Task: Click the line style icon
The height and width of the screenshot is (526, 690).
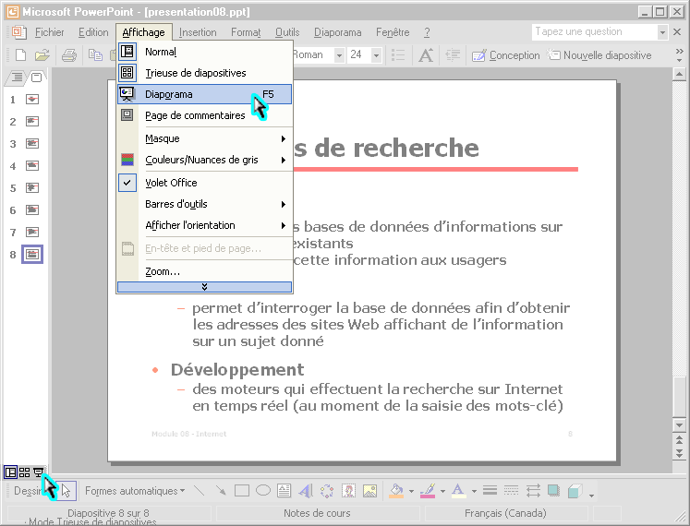Action: click(490, 491)
